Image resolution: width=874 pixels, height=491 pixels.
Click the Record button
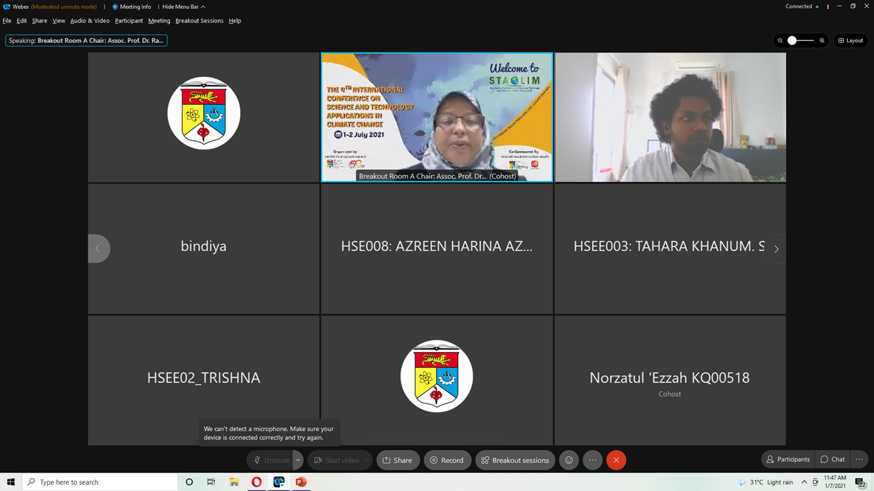[x=447, y=460]
